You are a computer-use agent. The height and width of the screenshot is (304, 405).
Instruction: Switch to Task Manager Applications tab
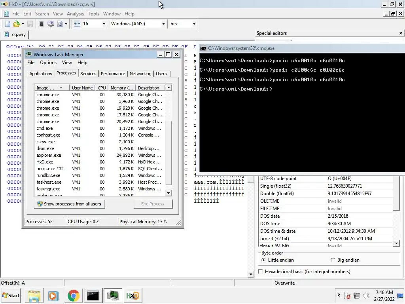point(41,74)
